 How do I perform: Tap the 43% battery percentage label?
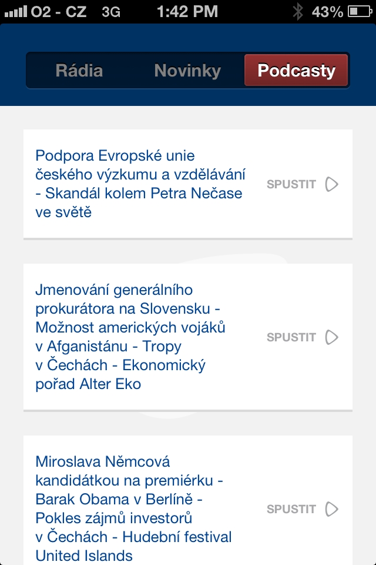(x=327, y=10)
